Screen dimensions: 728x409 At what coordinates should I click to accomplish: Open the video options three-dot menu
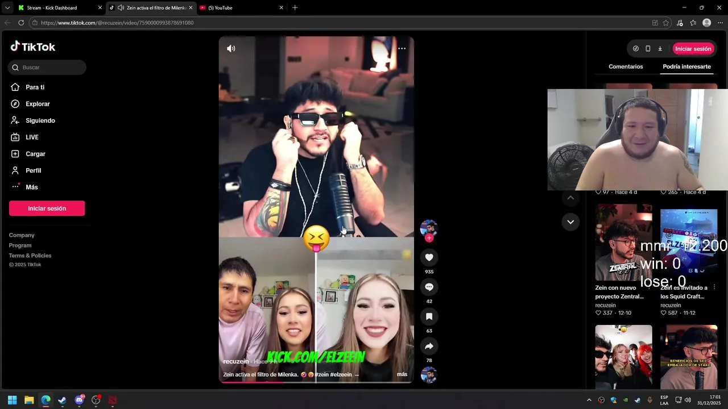pyautogui.click(x=402, y=48)
